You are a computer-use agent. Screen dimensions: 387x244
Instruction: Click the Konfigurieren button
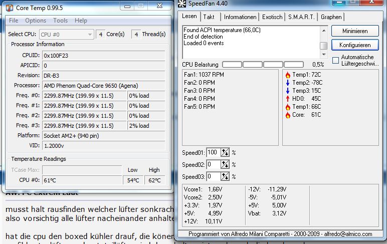point(355,45)
